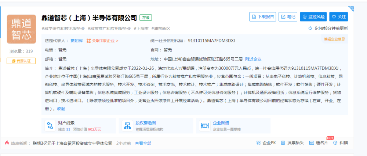
Task: Click 查看全部 news link
Action: (143, 143)
